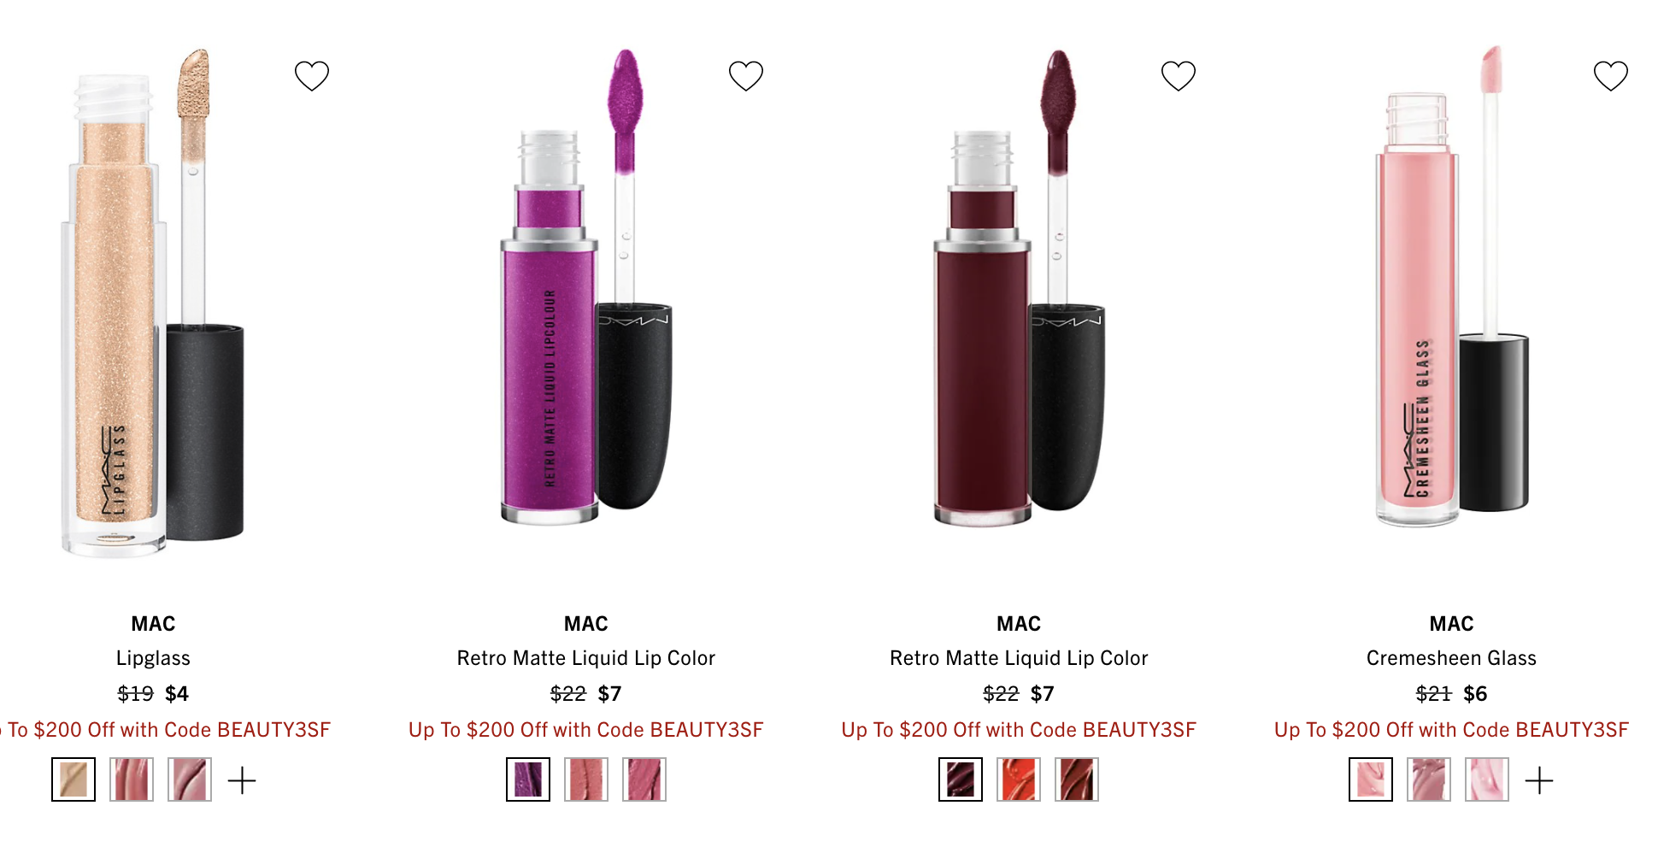Pick the third mauve Lipglass swatch
This screenshot has height=841, width=1658.
tap(190, 779)
